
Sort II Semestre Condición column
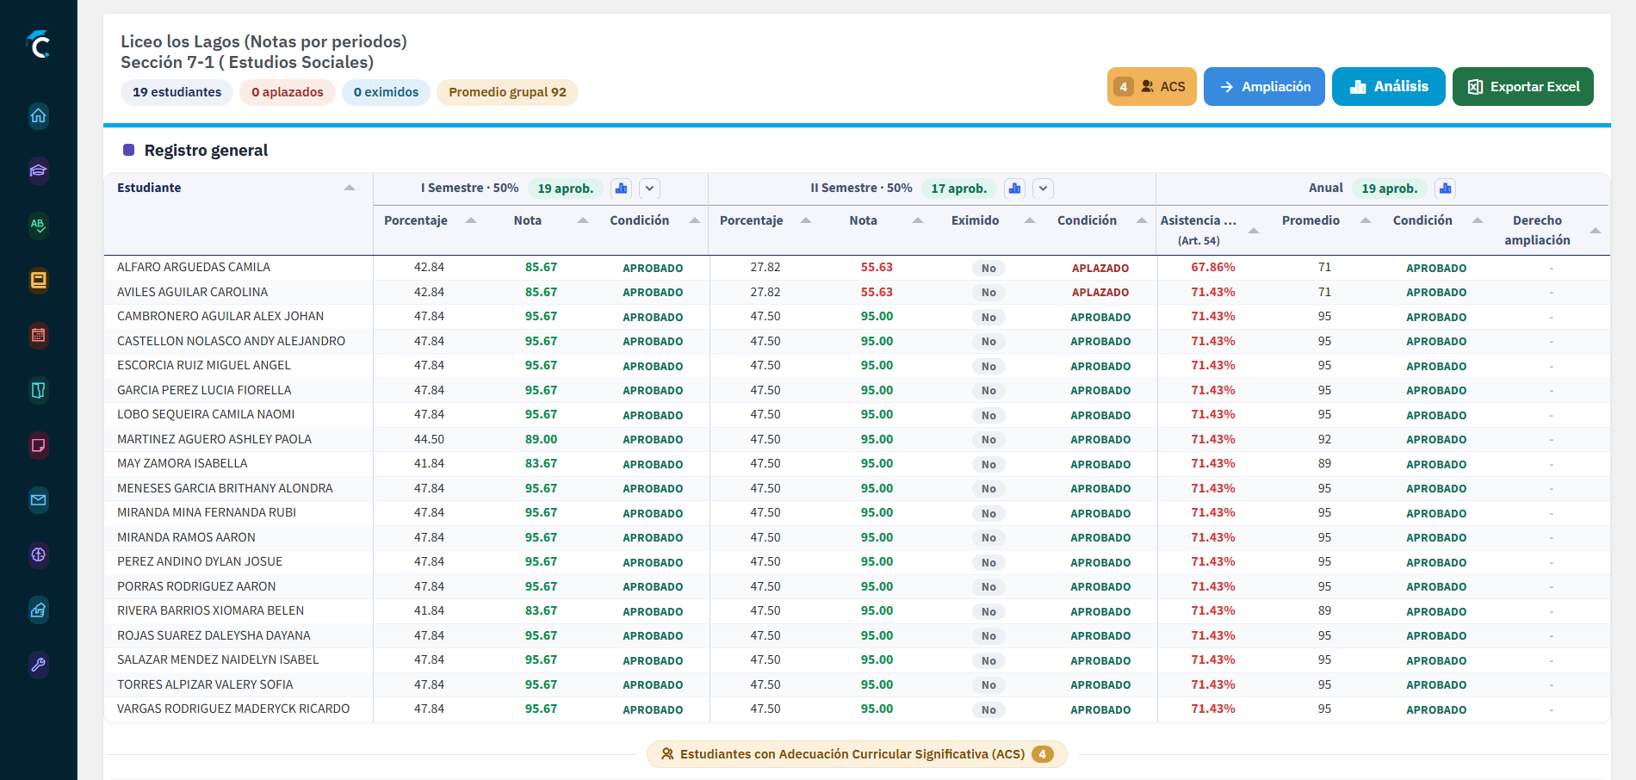1142,220
